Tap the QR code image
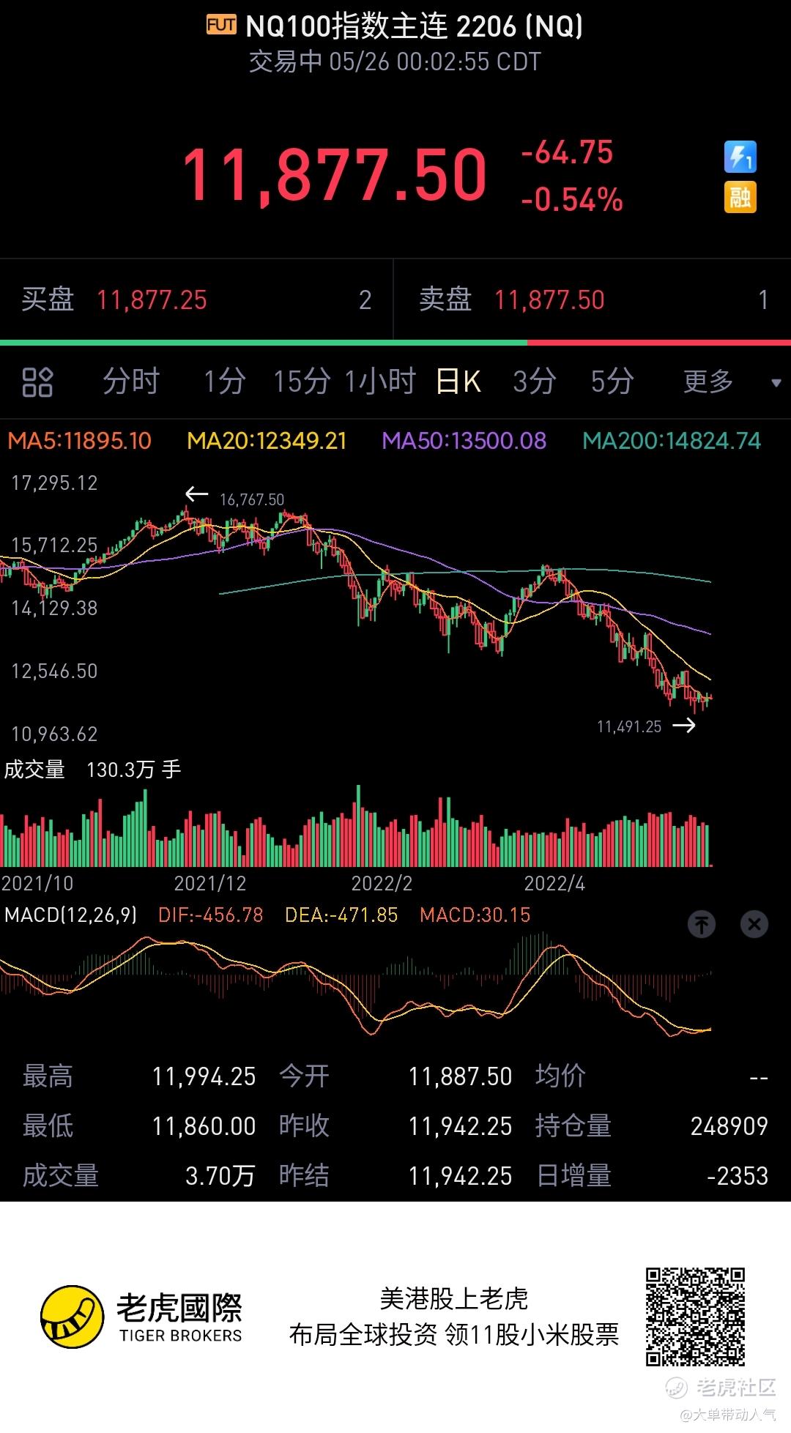Image resolution: width=791 pixels, height=1433 pixels. pyautogui.click(x=695, y=1317)
